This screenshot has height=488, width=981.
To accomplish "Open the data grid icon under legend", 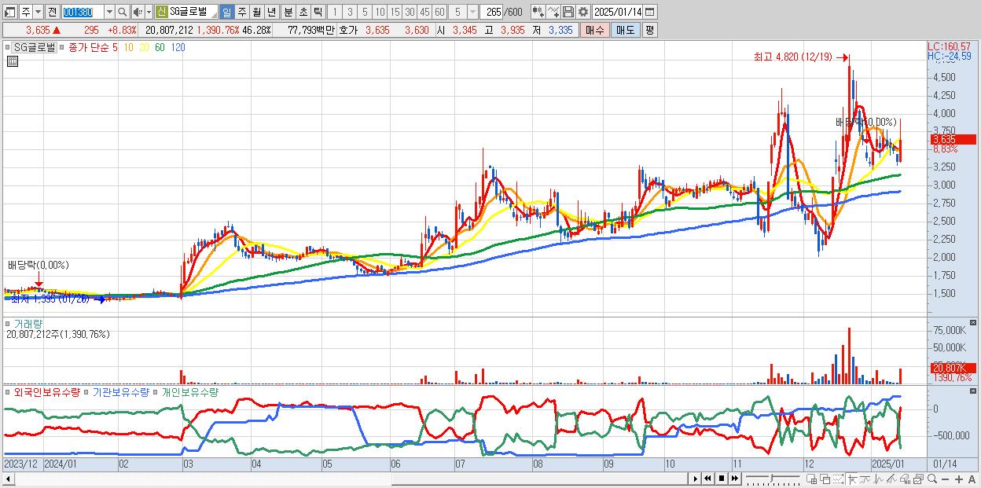I will pyautogui.click(x=12, y=61).
